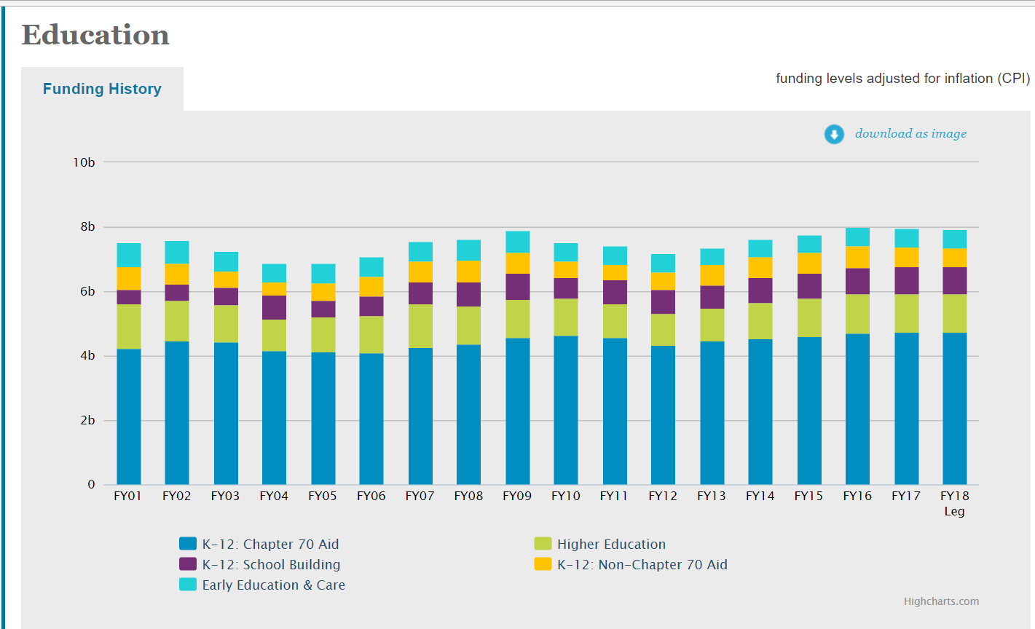Click green Higher Education legend swatch
This screenshot has width=1035, height=629.
[543, 544]
